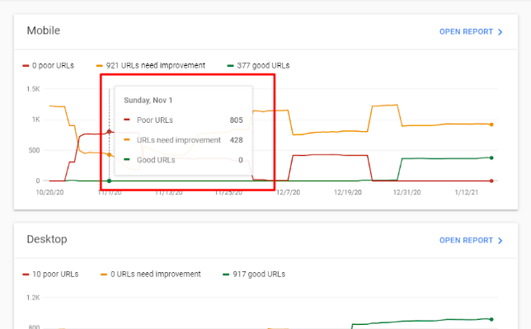Click the tooltip 'Good URLs' row label
The image size is (531, 329).
(x=156, y=160)
